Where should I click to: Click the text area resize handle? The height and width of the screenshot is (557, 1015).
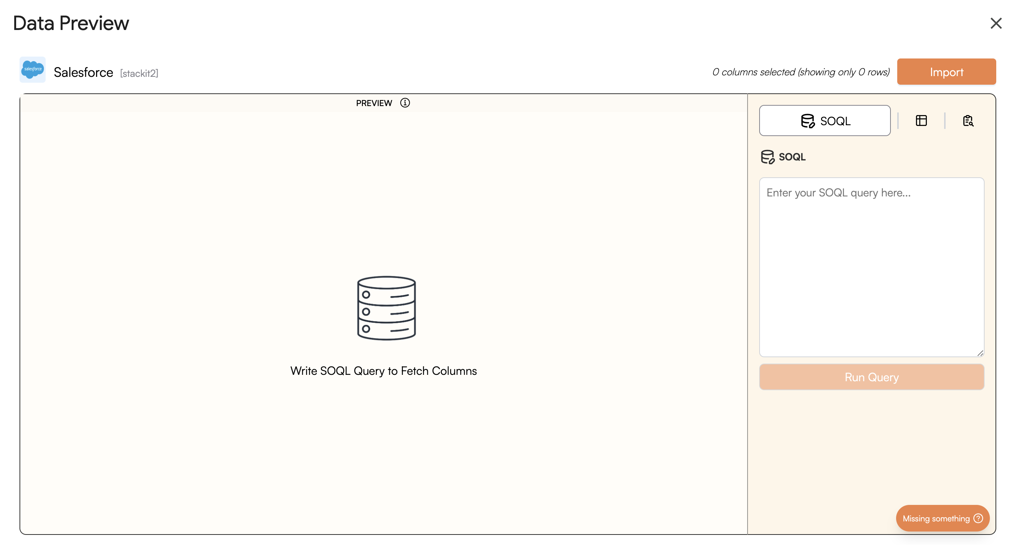(980, 353)
